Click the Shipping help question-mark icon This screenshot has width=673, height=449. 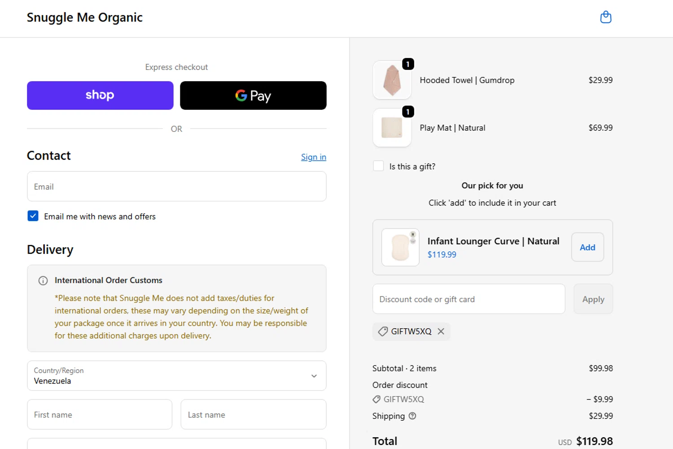[x=412, y=416]
